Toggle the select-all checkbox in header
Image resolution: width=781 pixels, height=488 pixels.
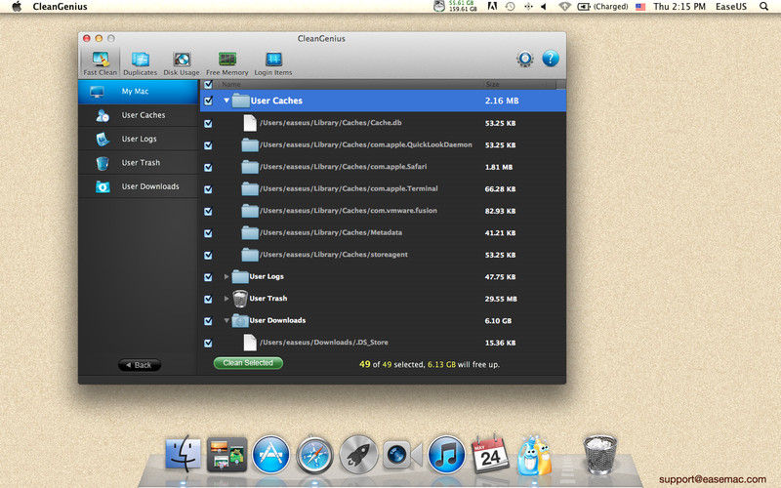point(208,84)
